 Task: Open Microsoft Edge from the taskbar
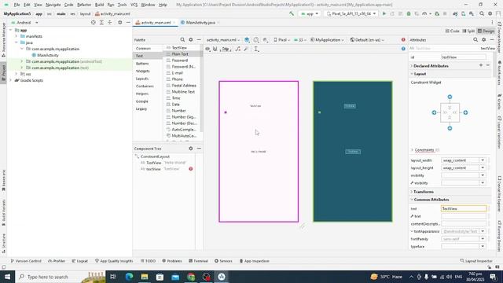(x=129, y=277)
